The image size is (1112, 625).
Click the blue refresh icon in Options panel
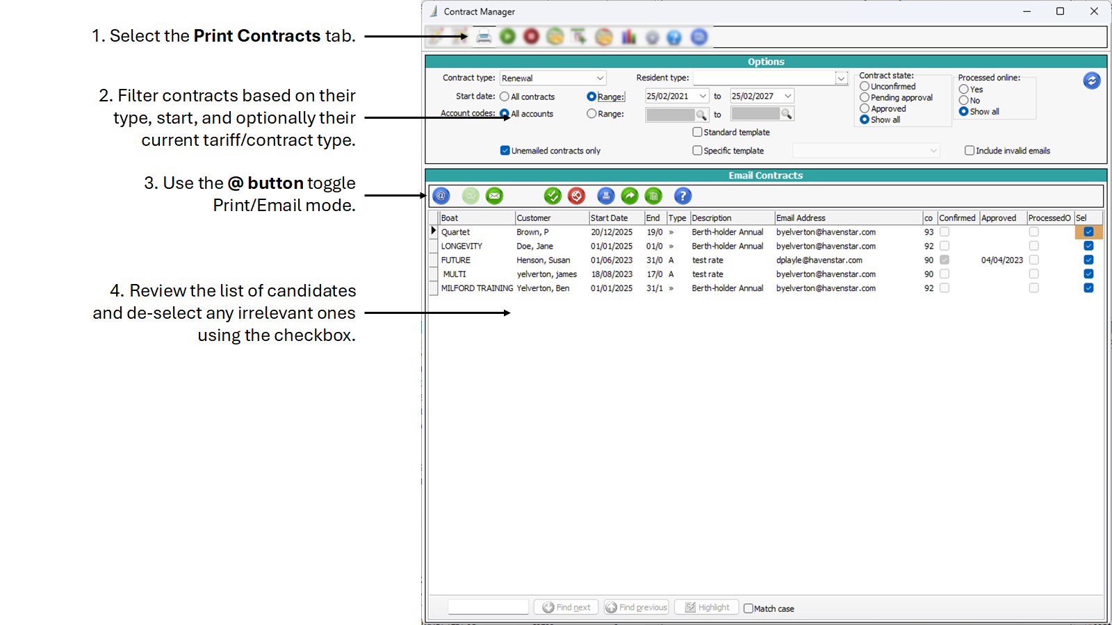pyautogui.click(x=1091, y=81)
